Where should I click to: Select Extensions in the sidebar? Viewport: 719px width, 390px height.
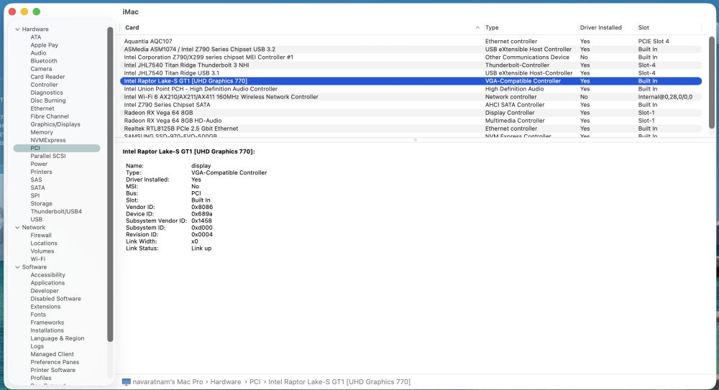45,307
